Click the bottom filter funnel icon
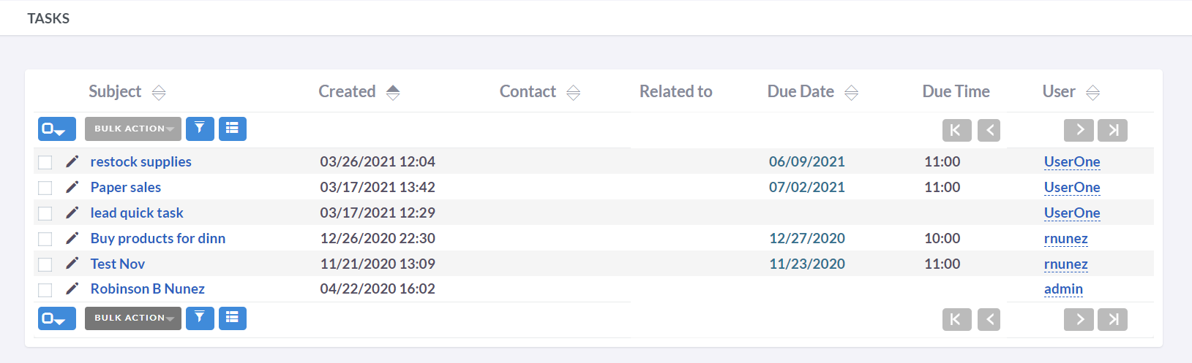 [200, 318]
